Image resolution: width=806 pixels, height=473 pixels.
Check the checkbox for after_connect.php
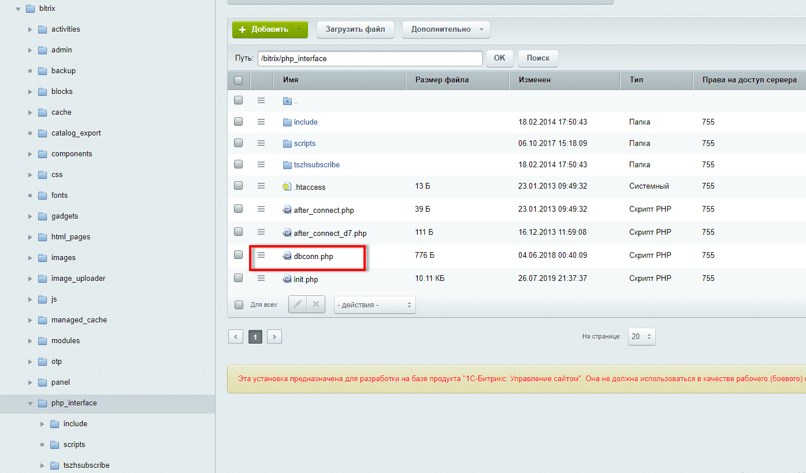(238, 208)
